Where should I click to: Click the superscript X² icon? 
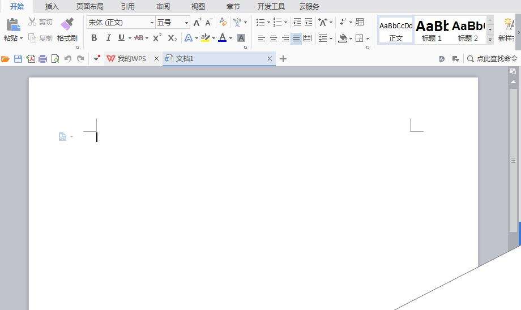[x=157, y=38]
